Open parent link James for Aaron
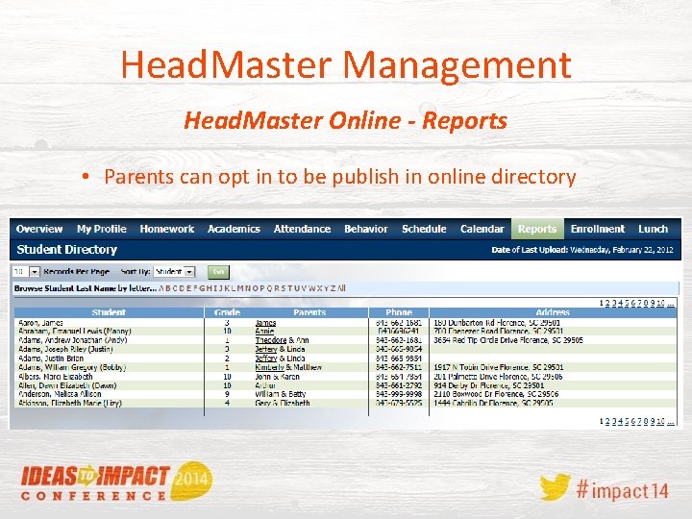The image size is (692, 519). (x=265, y=323)
